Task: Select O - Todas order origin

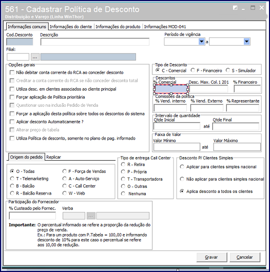Action: tap(12, 171)
